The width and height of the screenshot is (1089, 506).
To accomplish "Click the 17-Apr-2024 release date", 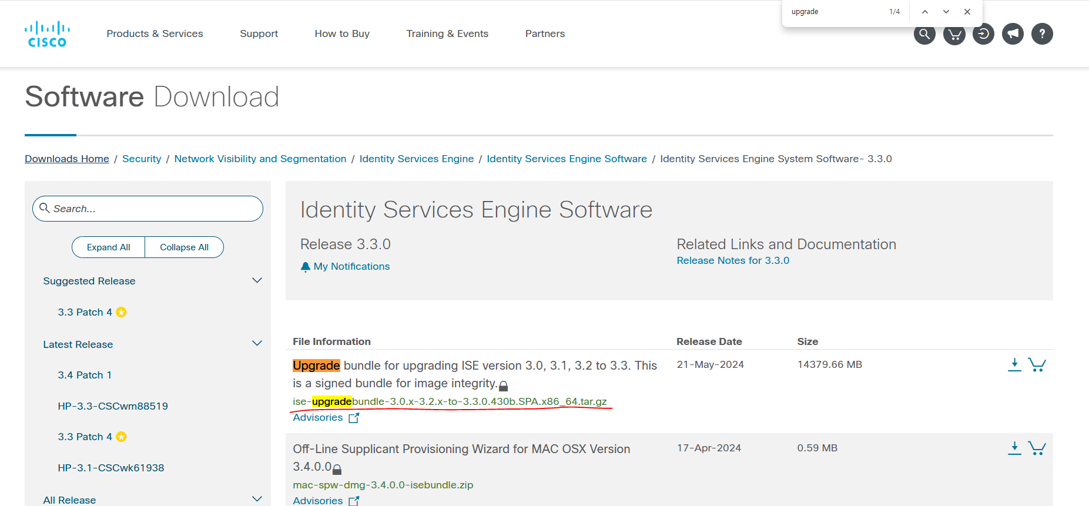I will point(709,448).
